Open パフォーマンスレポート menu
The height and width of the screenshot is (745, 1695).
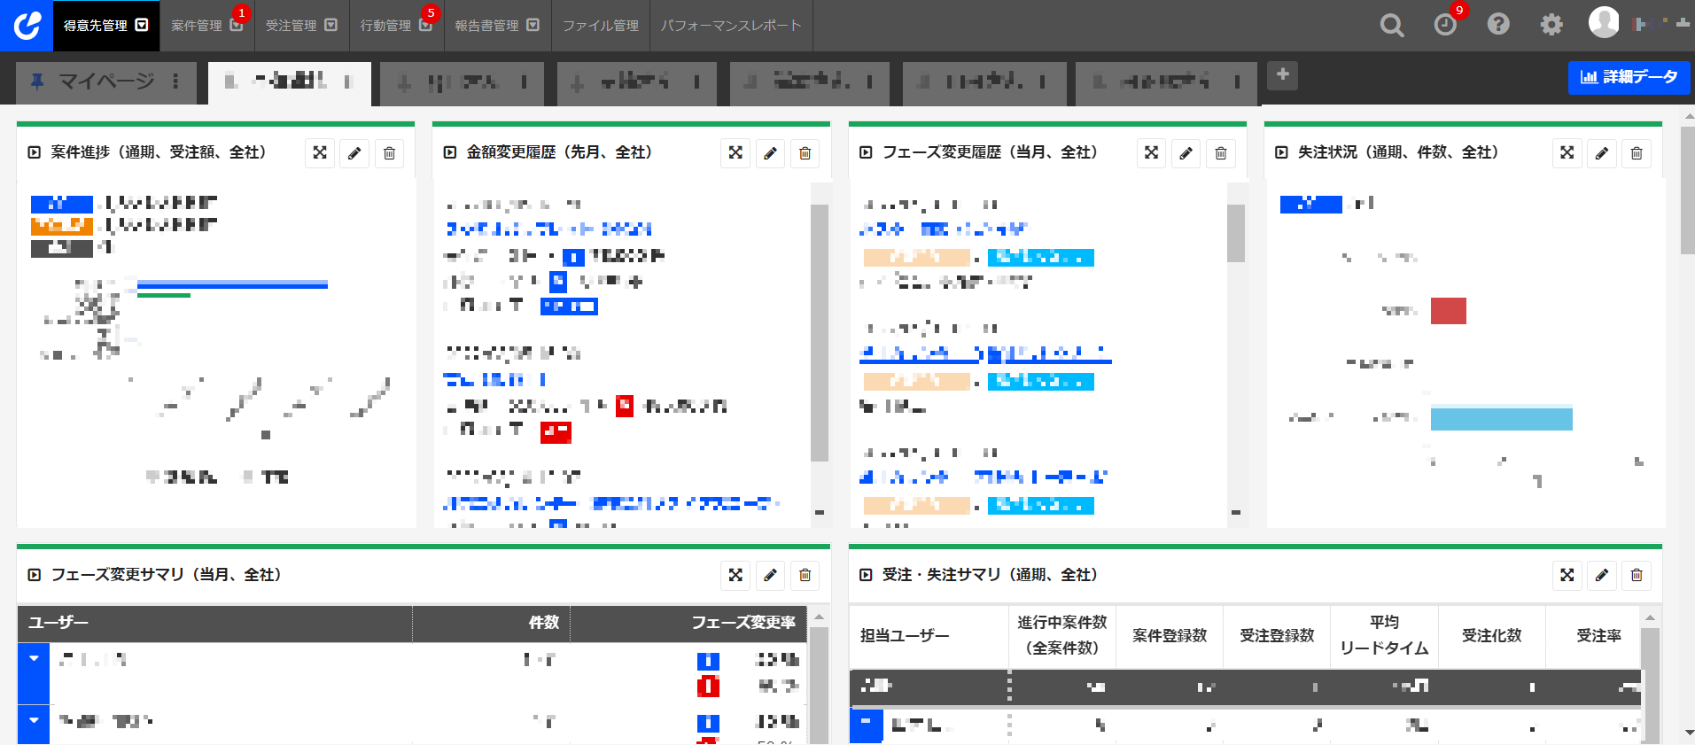[731, 26]
